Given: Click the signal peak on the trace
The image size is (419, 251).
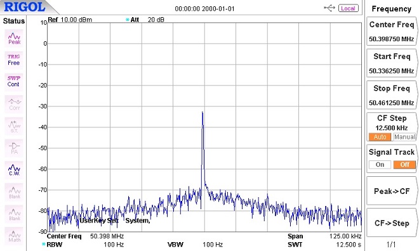Looking at the screenshot, I should [203, 112].
